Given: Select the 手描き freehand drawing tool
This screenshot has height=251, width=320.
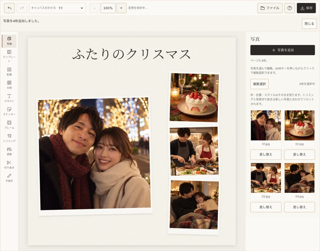Looking at the screenshot, I should click(9, 178).
